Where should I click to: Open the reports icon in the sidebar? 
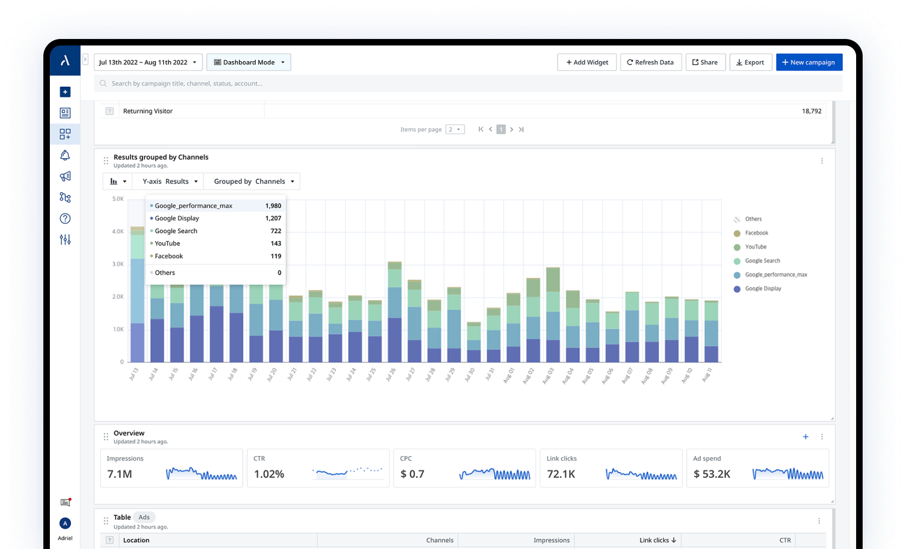coord(65,113)
